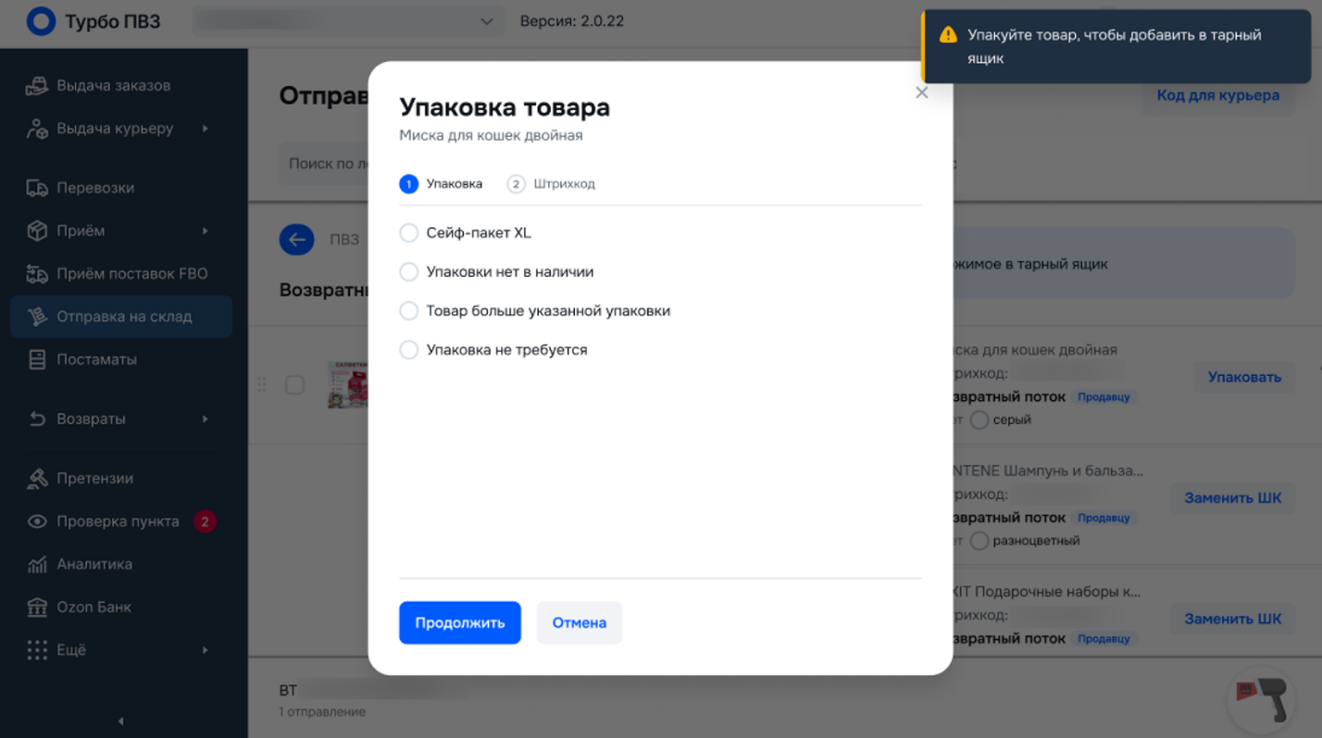1322x738 pixels.
Task: Select Упаковки нет в наличии option
Action: coord(408,272)
